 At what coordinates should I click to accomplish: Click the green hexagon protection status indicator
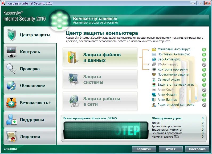59,20
